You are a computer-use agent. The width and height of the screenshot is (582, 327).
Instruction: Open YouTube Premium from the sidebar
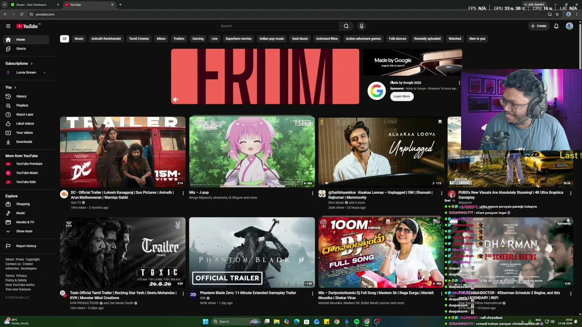pyautogui.click(x=25, y=163)
